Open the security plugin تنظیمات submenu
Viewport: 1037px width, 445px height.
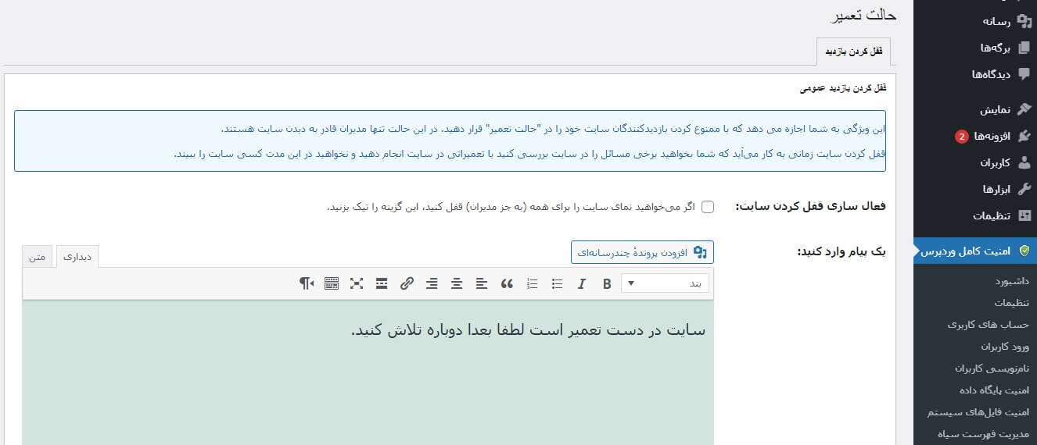point(1012,302)
